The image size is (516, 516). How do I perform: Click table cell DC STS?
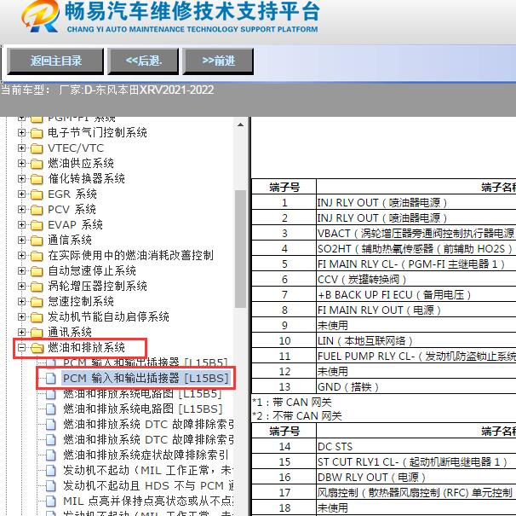(x=416, y=446)
